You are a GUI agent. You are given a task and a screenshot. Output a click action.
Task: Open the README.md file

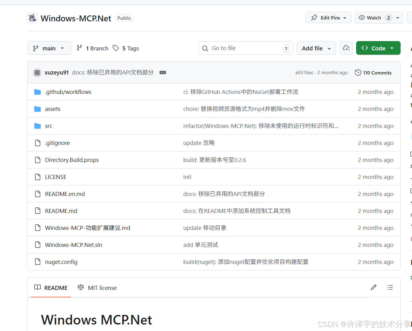(x=61, y=211)
